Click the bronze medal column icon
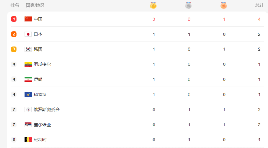Viewport: 268px width, 148px height. 223,5
